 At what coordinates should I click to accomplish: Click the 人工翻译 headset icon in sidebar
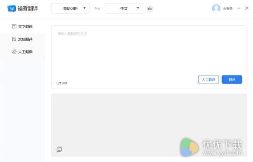(x=14, y=52)
